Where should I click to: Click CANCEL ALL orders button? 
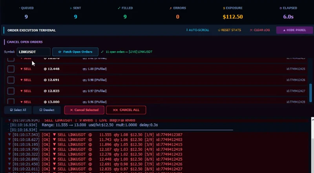click(126, 110)
